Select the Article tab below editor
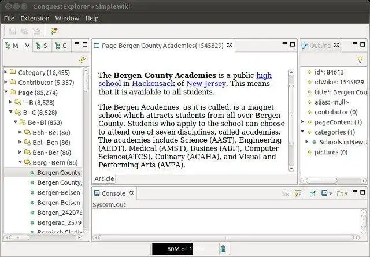Screen dimensions: 370x257 (x=104, y=178)
